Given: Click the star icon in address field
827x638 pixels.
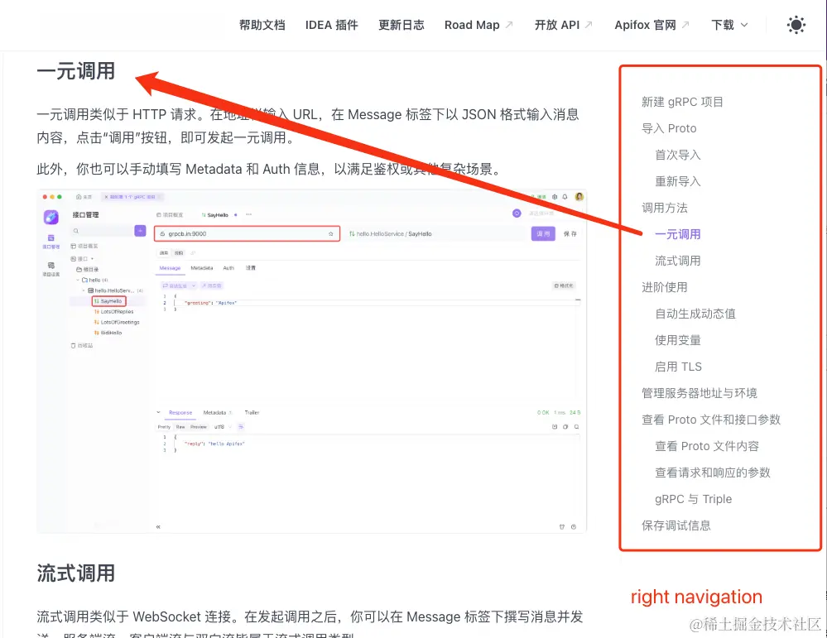Looking at the screenshot, I should tap(330, 233).
